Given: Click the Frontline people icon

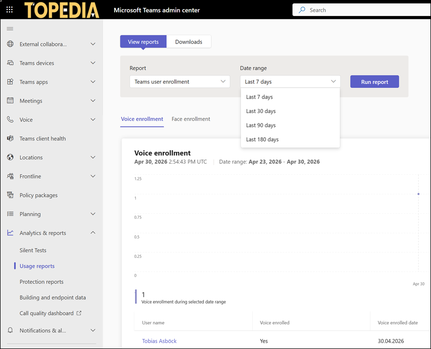Looking at the screenshot, I should point(10,176).
